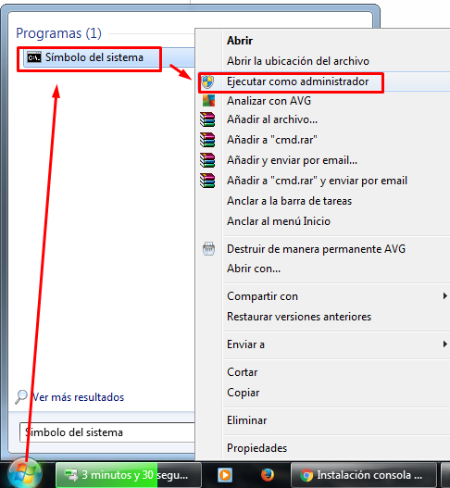Expand the Enviar a submenu arrow
Screen dimensions: 450x488
click(x=445, y=344)
